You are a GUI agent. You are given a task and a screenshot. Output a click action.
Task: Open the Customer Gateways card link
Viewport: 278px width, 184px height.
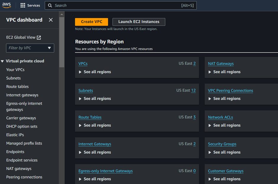pos(226,171)
